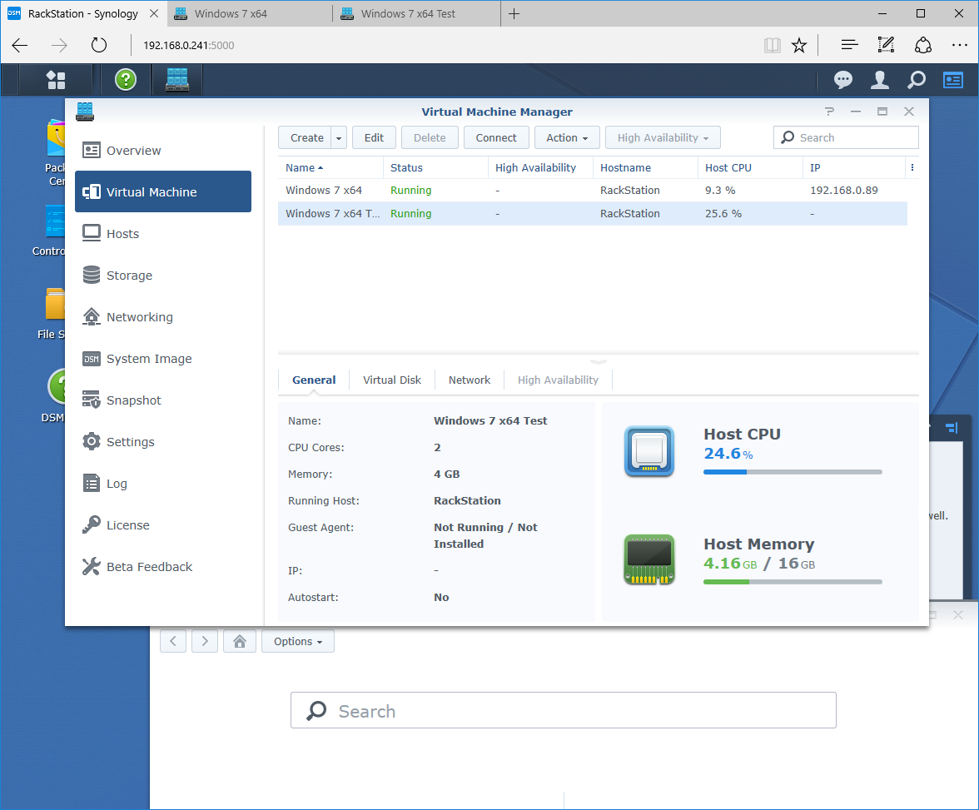Screen dimensions: 979x810
Task: Click the Host CPU usage bar
Action: click(793, 472)
